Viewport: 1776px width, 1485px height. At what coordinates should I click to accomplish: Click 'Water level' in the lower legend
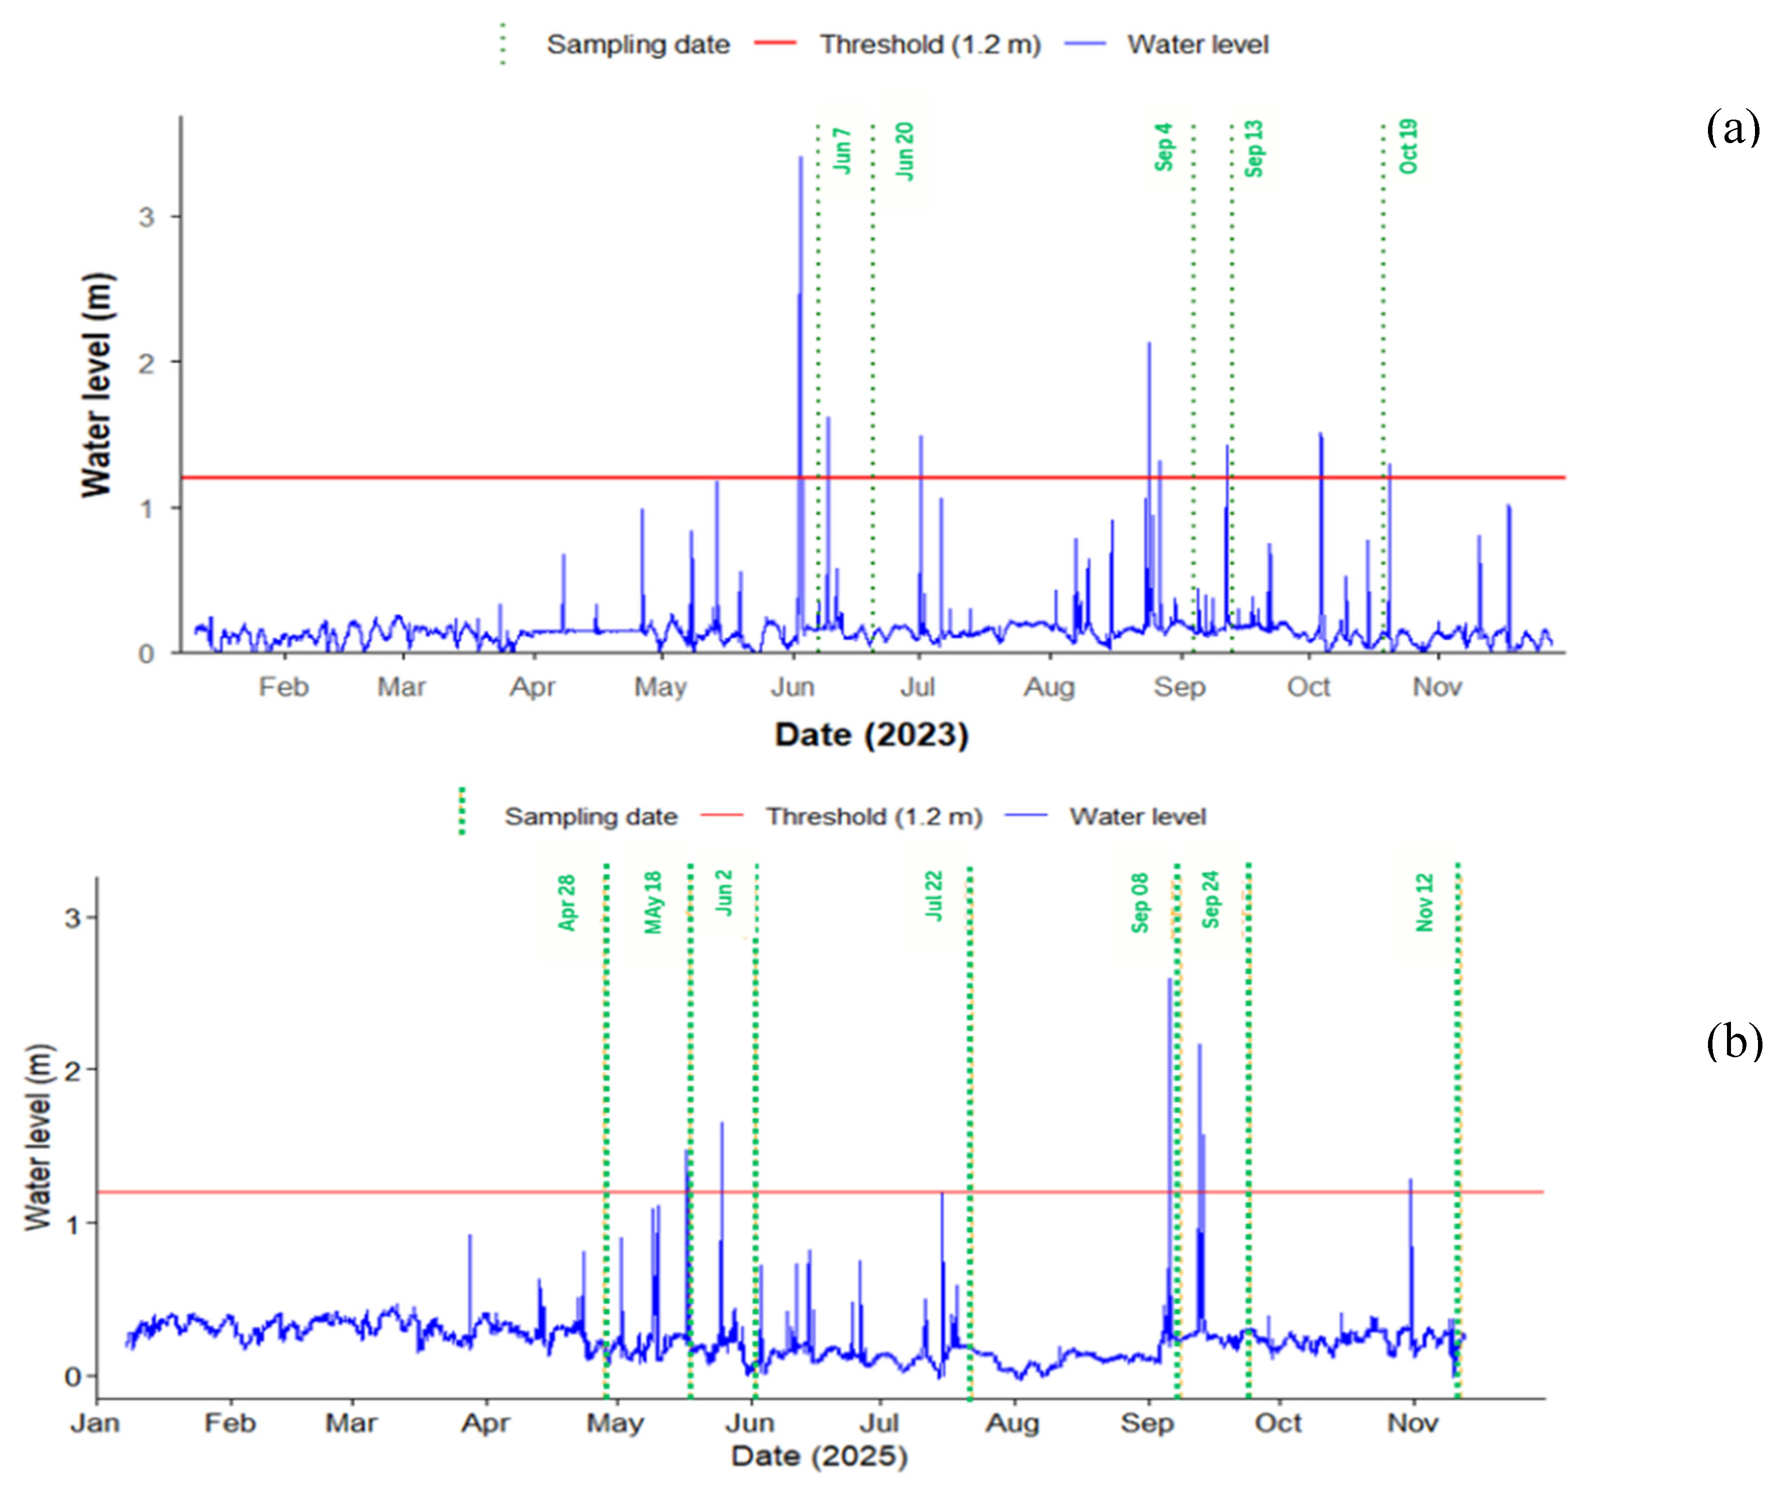point(1138,816)
